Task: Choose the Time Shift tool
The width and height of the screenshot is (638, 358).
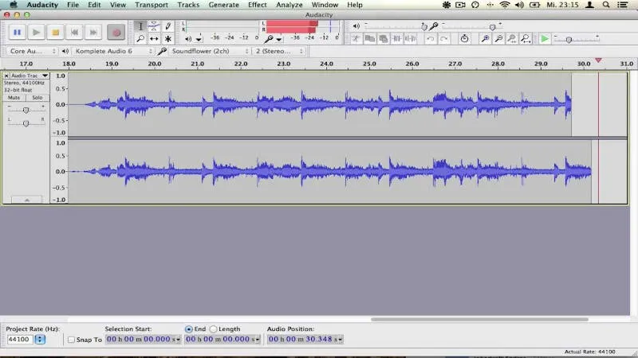Action: pos(154,38)
